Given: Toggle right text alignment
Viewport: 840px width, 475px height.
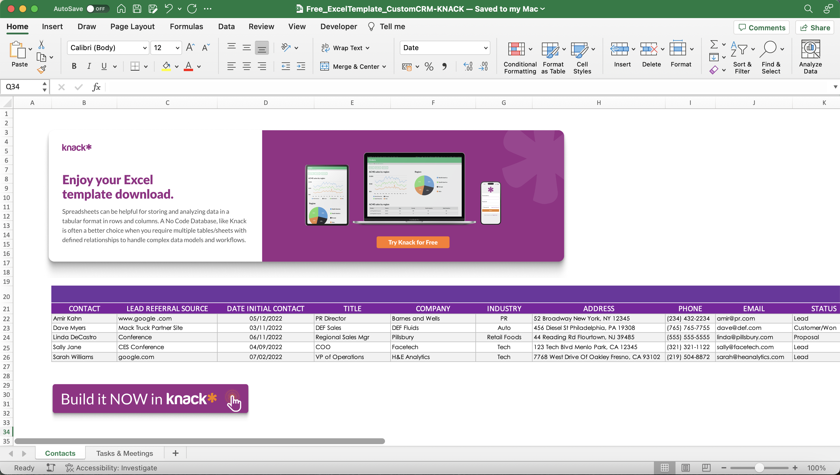Looking at the screenshot, I should (x=262, y=66).
